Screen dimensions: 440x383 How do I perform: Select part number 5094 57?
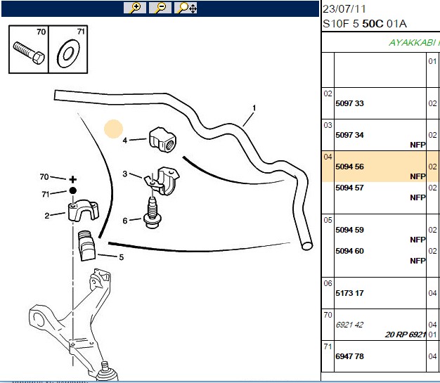(x=349, y=188)
